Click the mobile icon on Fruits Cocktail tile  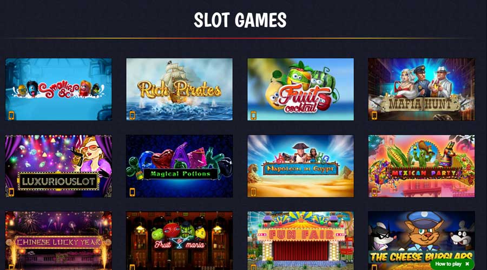coord(253,116)
